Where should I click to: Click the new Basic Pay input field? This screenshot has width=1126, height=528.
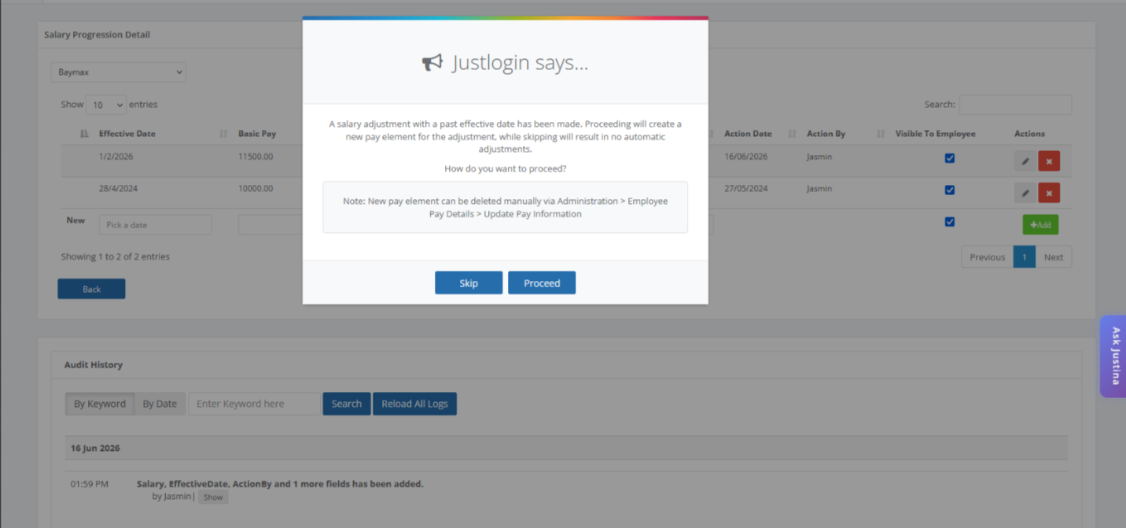tap(270, 224)
